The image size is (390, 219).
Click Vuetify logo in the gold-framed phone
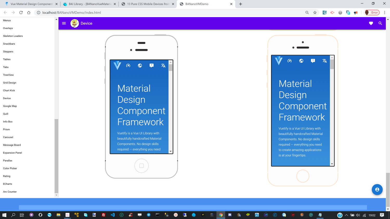(279, 61)
